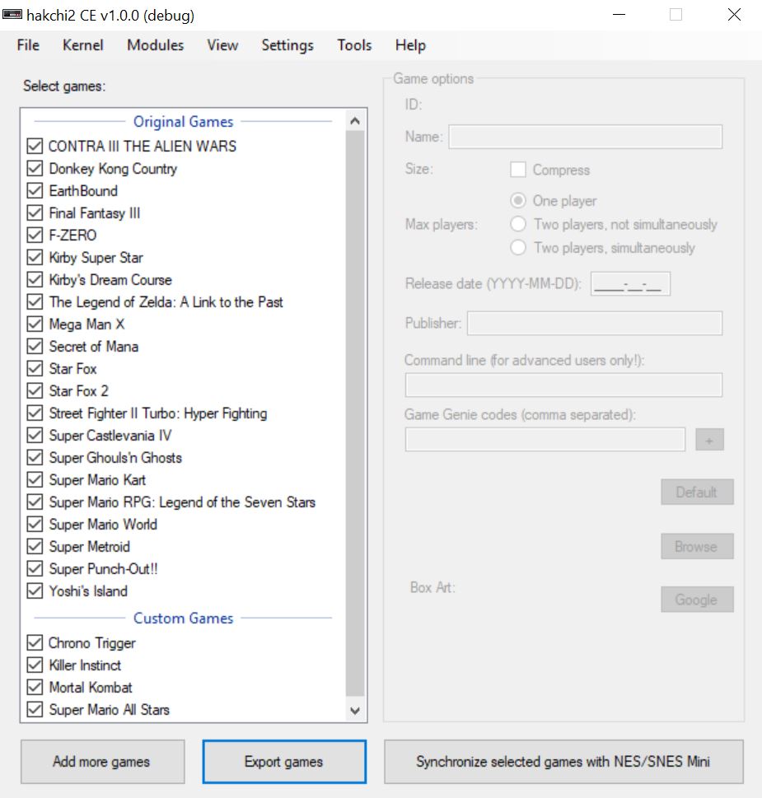Select Yoshi's Island entry

tap(88, 591)
